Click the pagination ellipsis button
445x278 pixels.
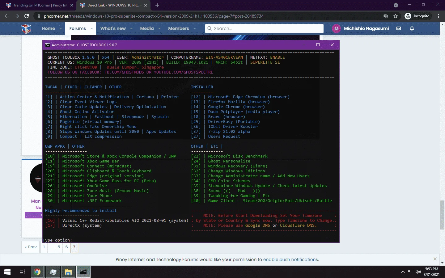click(51, 247)
